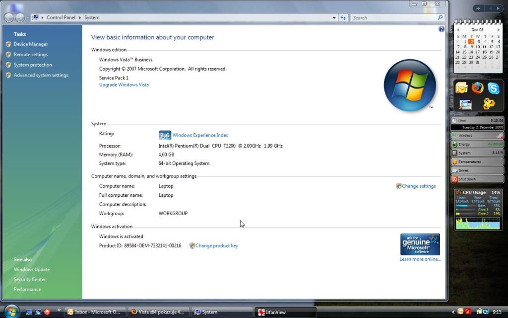
Task: Open Device Manager from the Tasks pane
Action: [x=30, y=44]
